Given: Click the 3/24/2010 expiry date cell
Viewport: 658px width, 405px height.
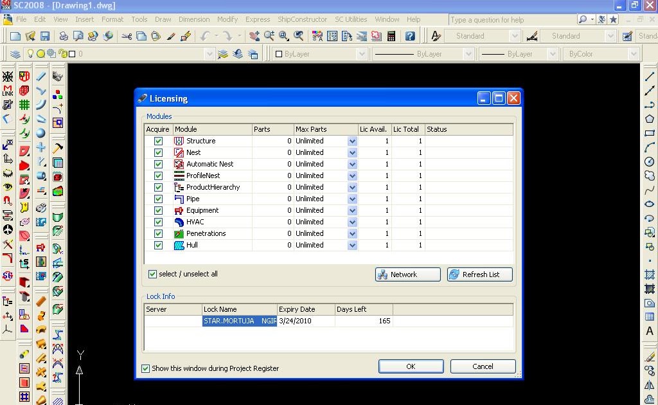Looking at the screenshot, I should 306,321.
